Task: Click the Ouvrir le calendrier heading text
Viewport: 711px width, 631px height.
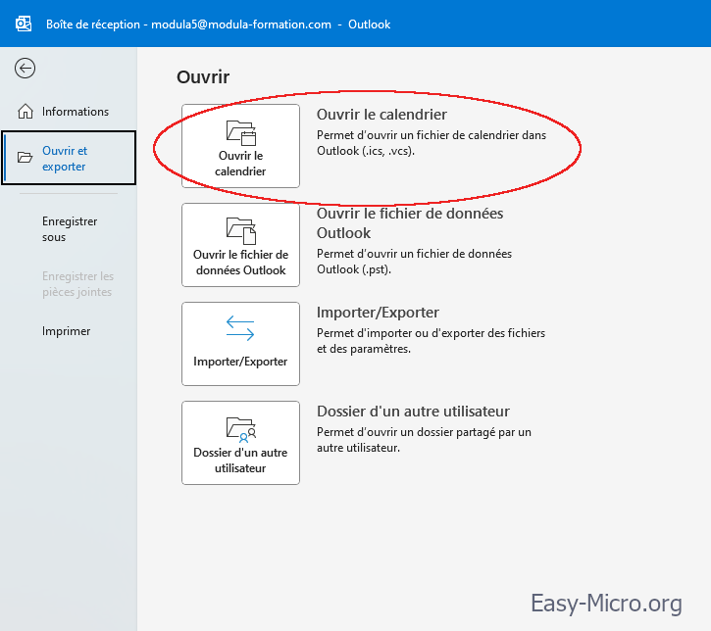Action: point(381,115)
